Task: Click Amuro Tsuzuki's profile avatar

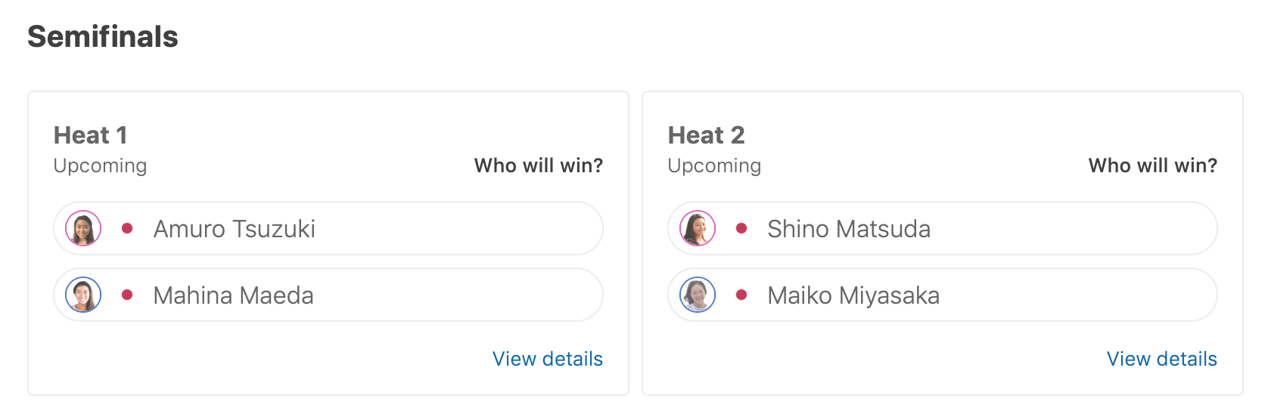Action: pyautogui.click(x=83, y=228)
